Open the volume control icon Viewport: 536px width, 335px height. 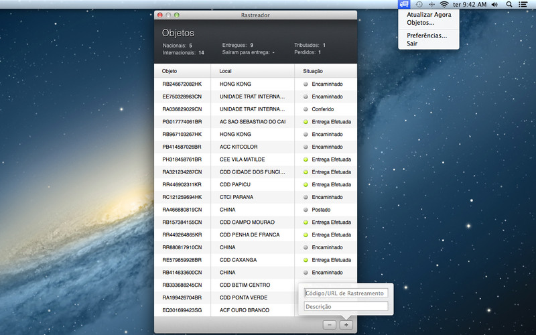pyautogui.click(x=494, y=5)
